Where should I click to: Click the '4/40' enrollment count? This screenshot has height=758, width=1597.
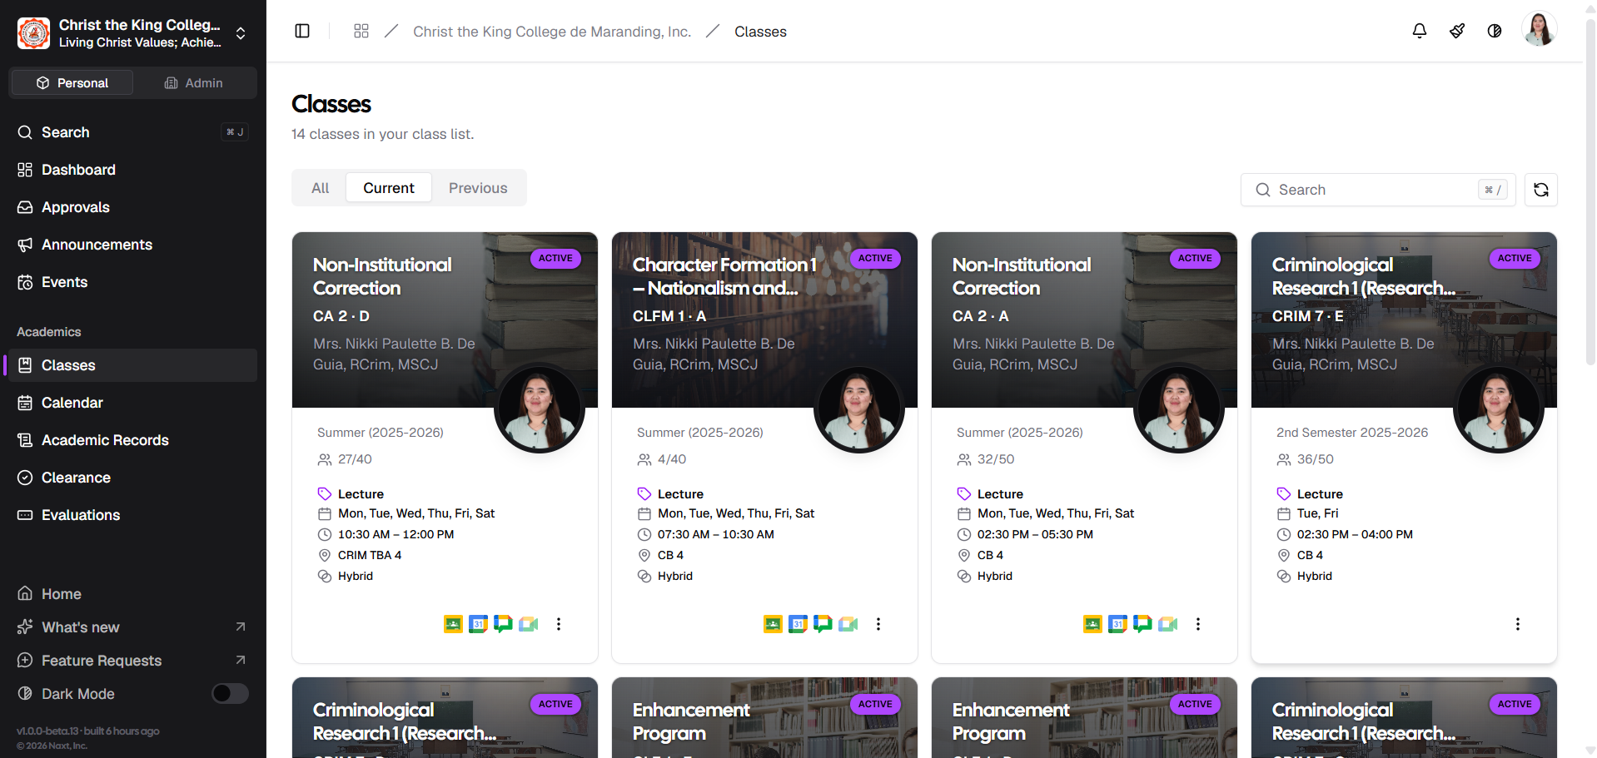672,459
